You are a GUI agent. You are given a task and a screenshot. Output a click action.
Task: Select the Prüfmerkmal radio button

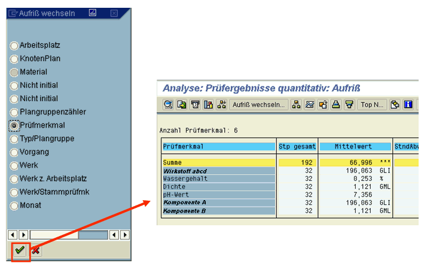14,126
